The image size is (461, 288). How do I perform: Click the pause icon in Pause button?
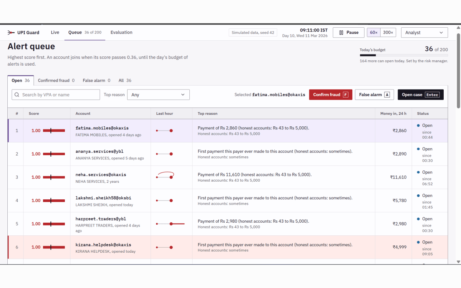coord(341,33)
